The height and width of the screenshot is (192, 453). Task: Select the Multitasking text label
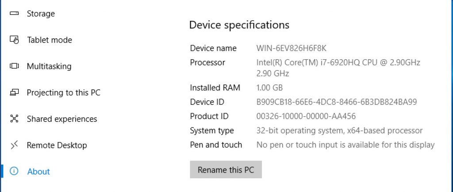[x=49, y=66]
